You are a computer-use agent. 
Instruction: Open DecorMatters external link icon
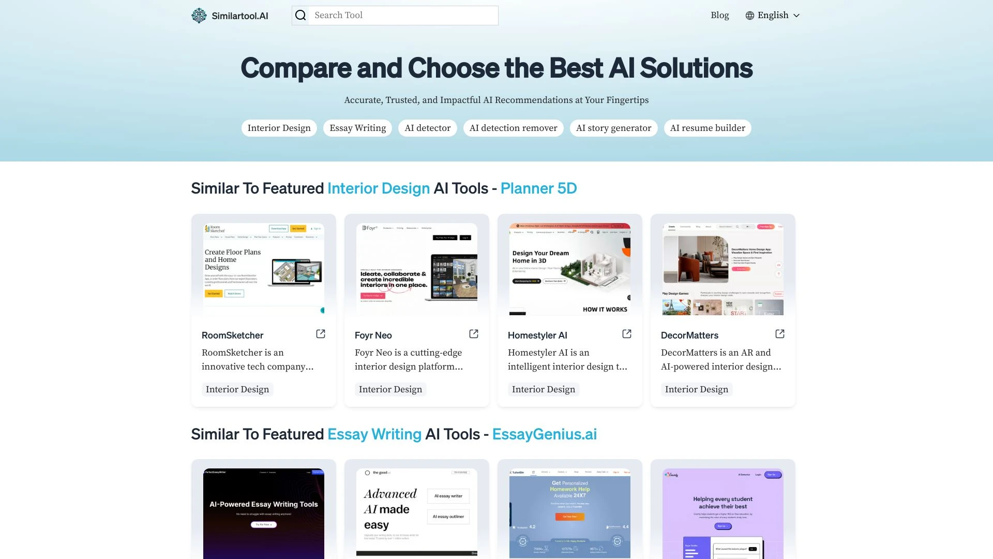(779, 334)
